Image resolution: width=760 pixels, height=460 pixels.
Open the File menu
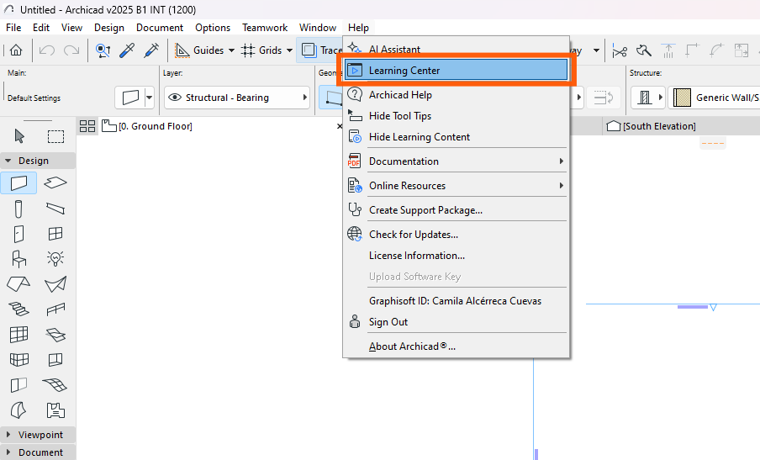(x=13, y=28)
